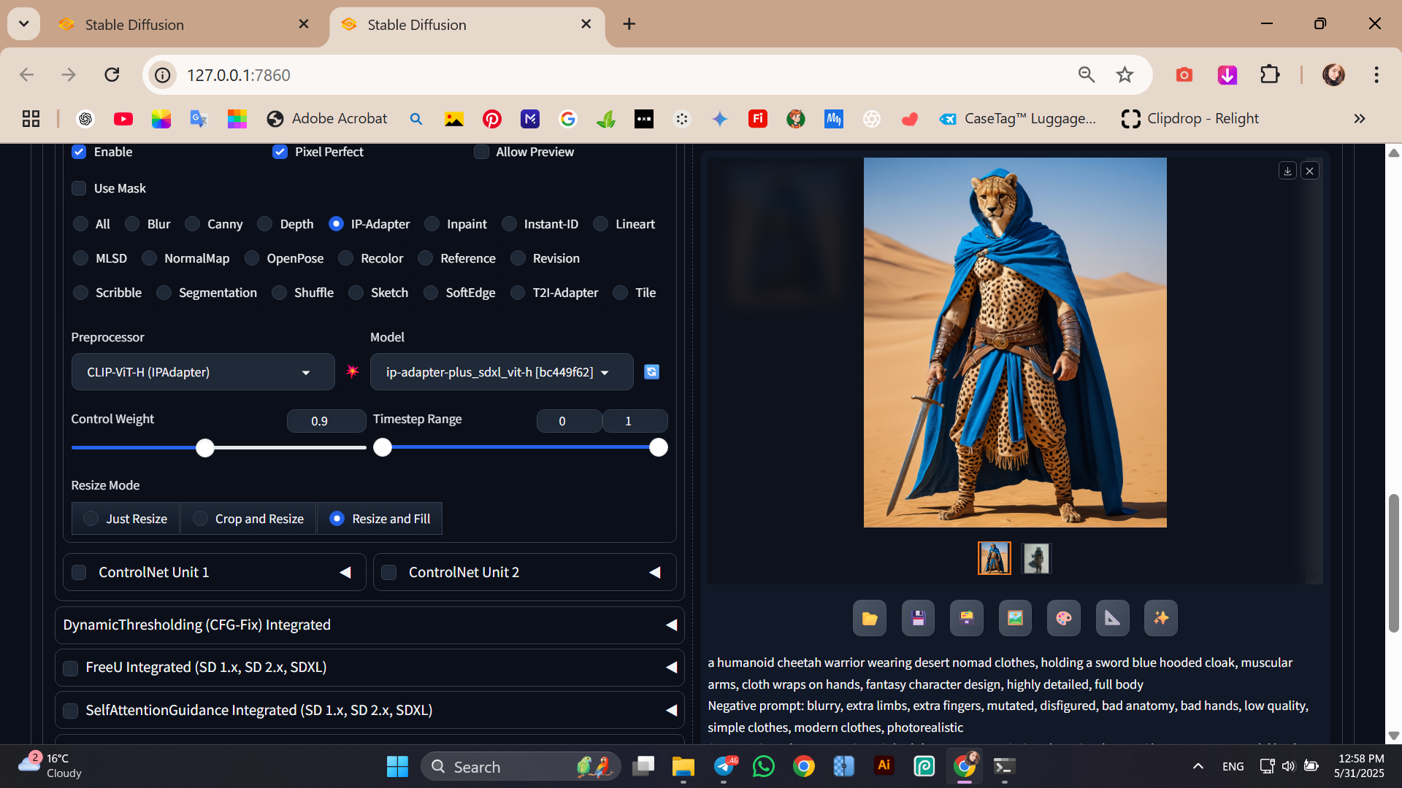Click the floppy disk save image icon
The height and width of the screenshot is (788, 1402).
click(918, 619)
